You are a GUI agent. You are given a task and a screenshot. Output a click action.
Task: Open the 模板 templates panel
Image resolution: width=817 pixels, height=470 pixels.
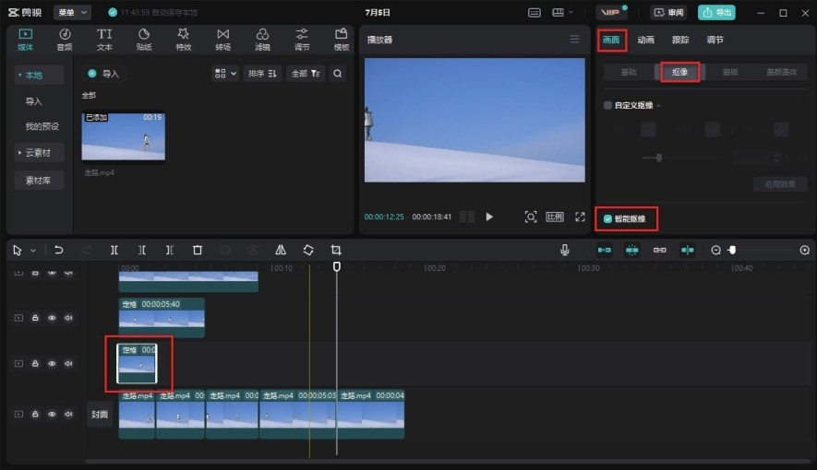[342, 40]
